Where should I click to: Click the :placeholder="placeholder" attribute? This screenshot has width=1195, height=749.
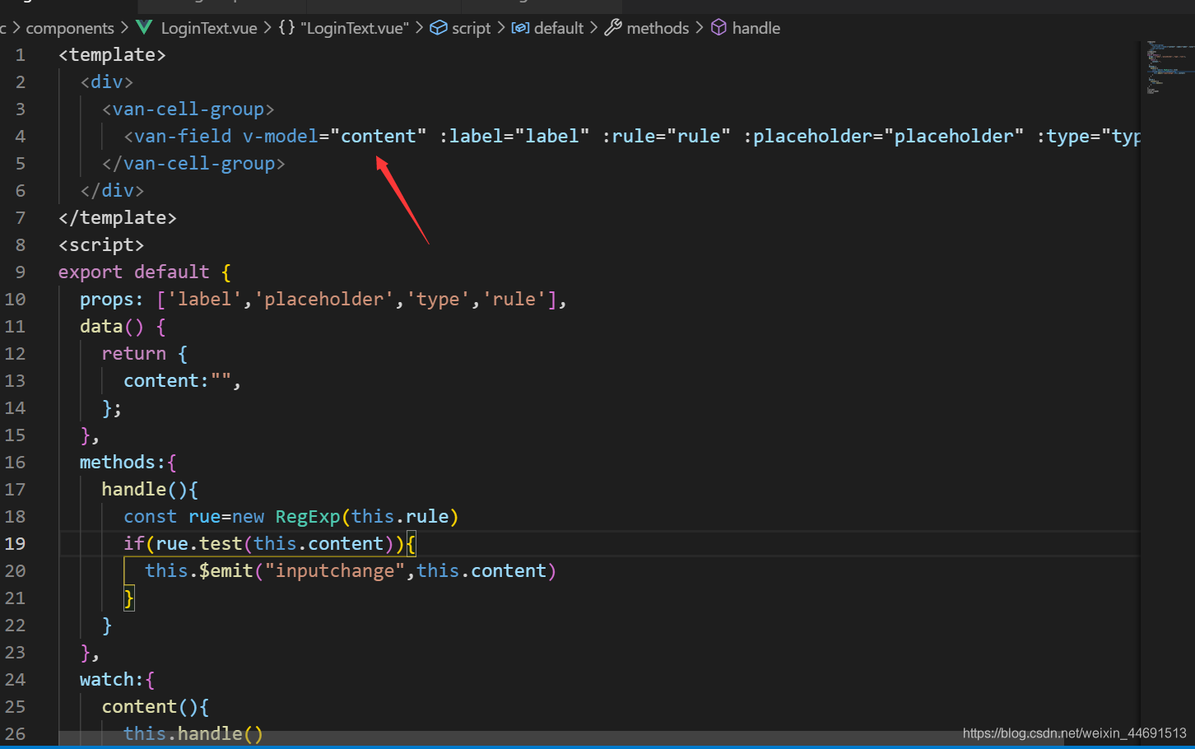pyautogui.click(x=883, y=136)
